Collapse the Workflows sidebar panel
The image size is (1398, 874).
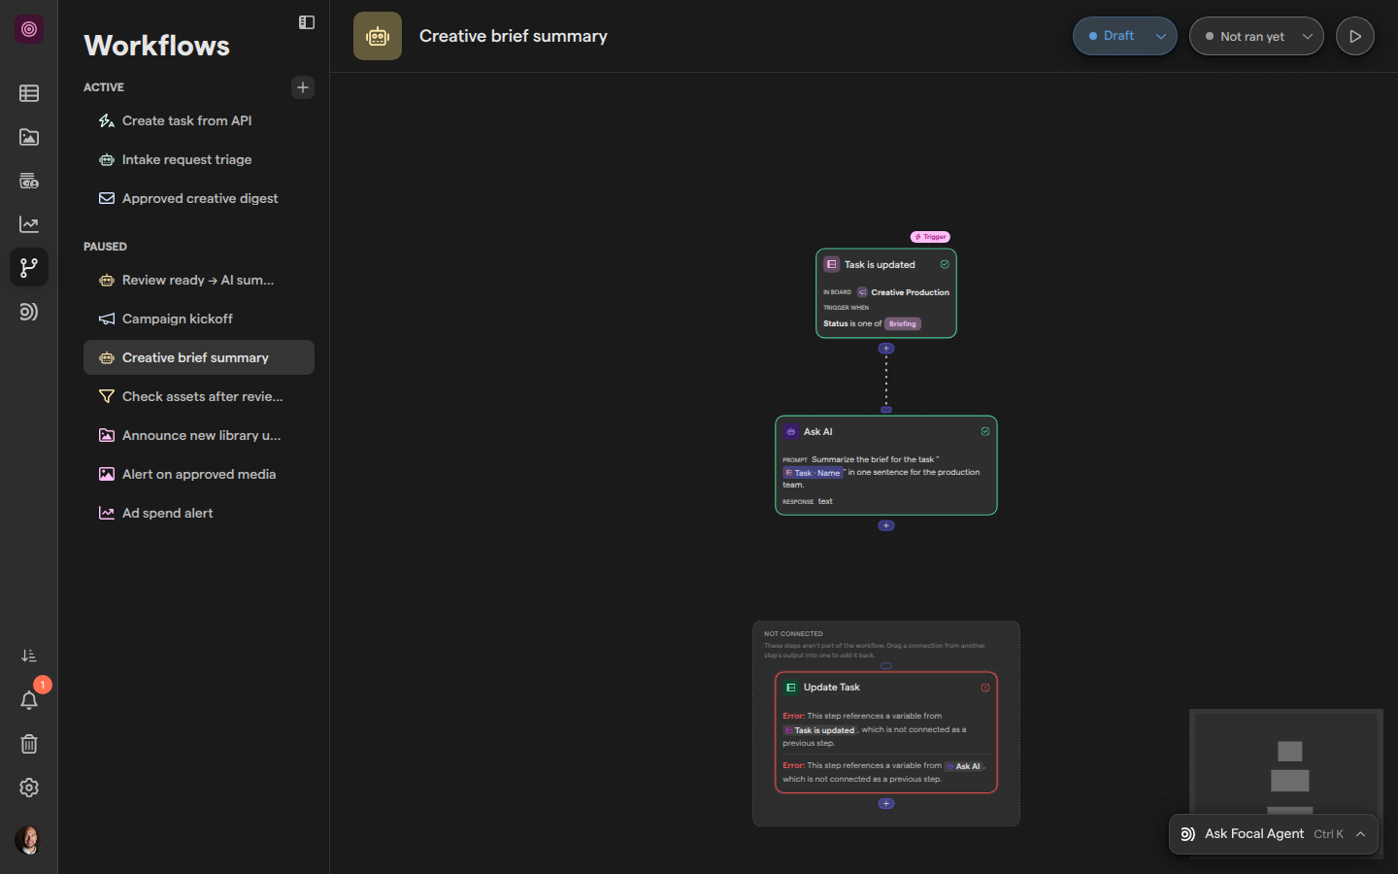click(x=307, y=22)
